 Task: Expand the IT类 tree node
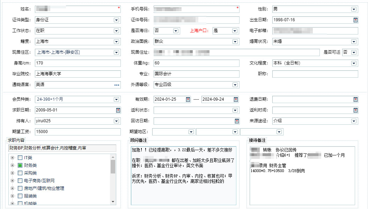click(13, 158)
